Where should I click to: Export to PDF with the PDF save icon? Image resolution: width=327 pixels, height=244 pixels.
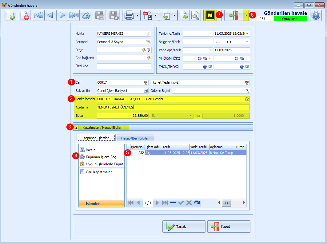coord(147,15)
